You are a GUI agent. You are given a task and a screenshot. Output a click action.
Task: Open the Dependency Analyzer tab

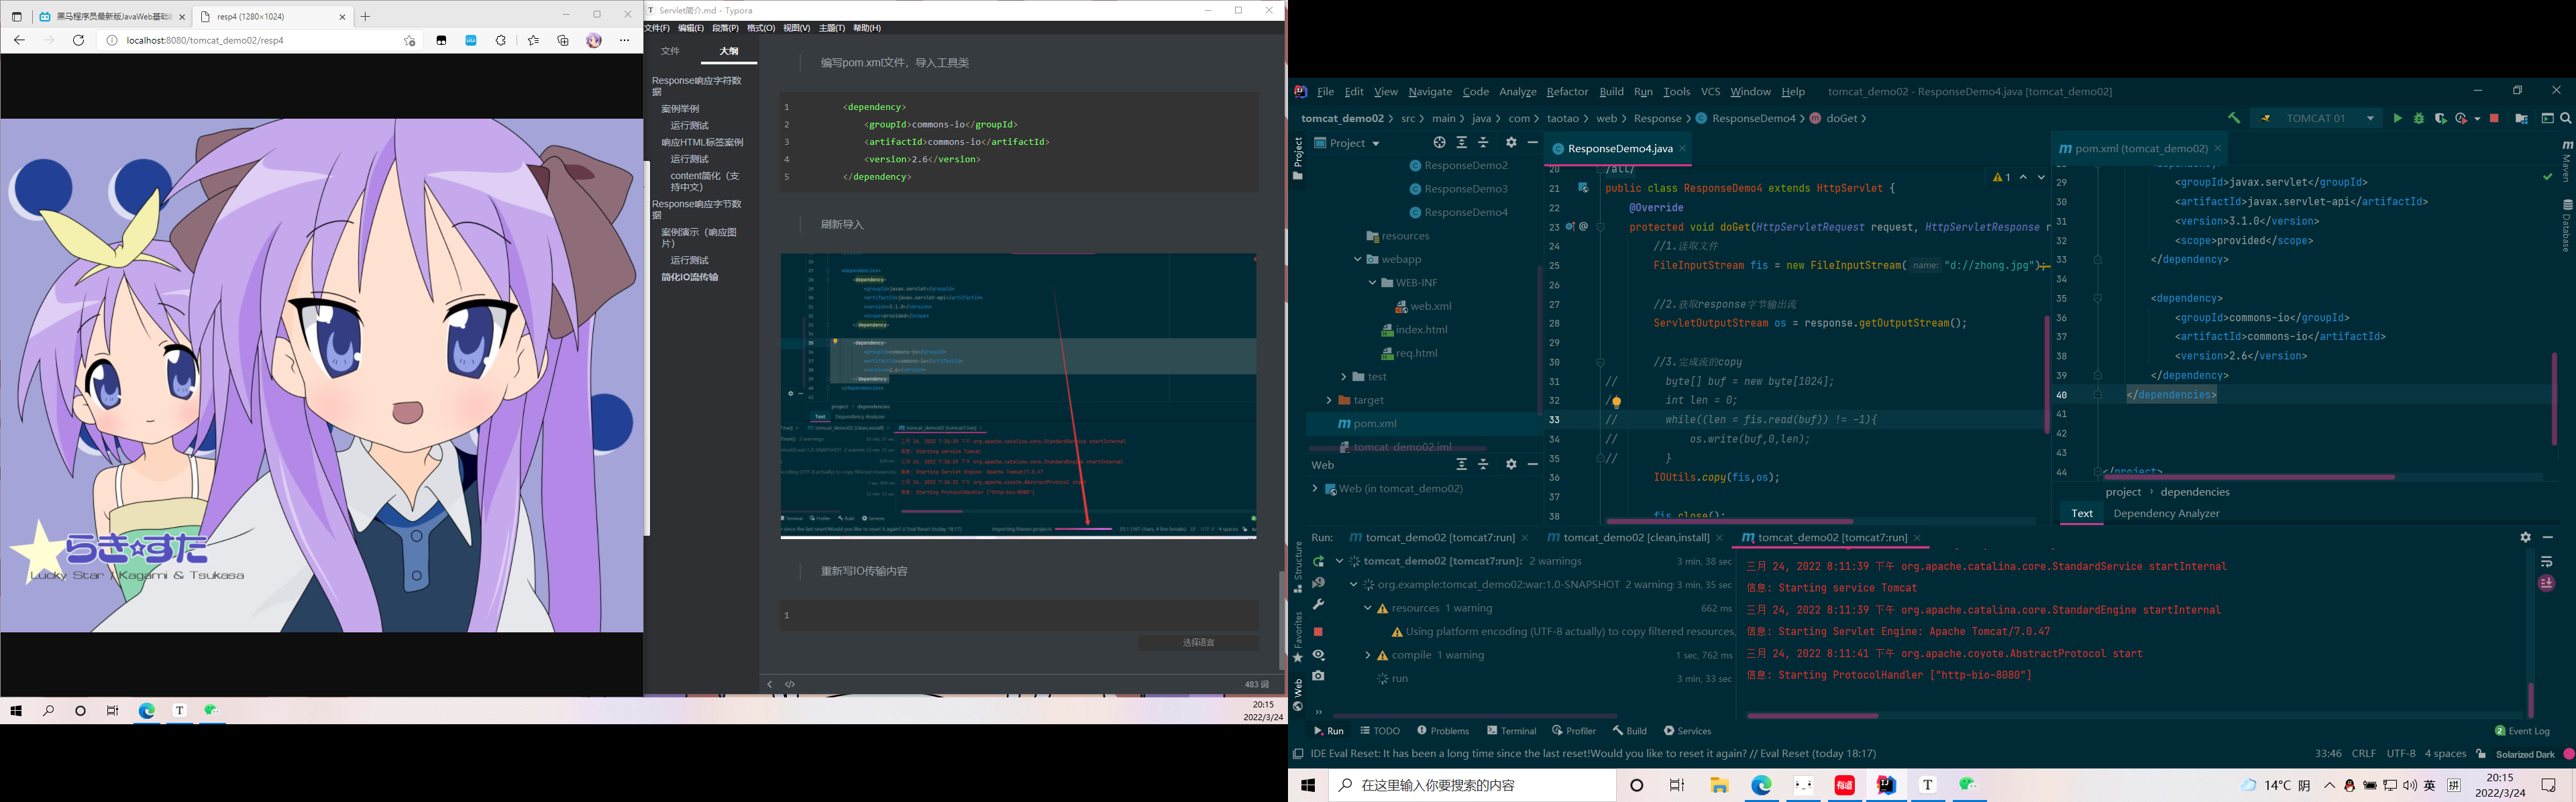pyautogui.click(x=2166, y=513)
